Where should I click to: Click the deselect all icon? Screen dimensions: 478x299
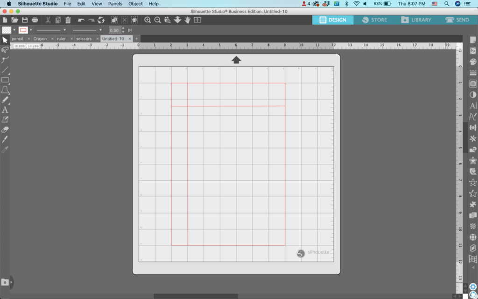124,20
